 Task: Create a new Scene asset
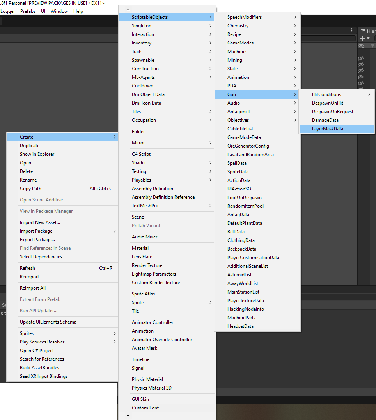167,217
